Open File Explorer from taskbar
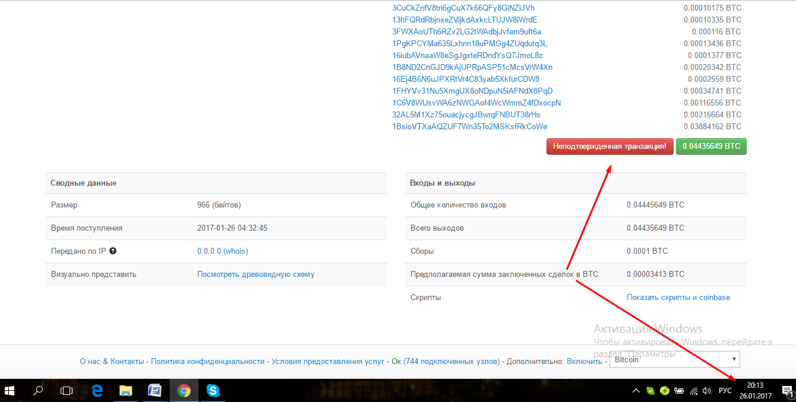796x402 pixels. [126, 391]
